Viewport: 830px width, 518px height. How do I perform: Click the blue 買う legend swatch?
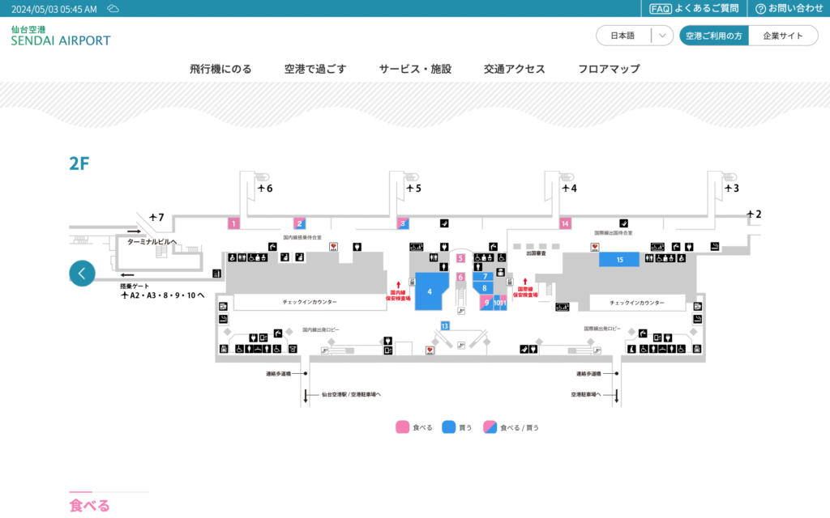click(448, 427)
